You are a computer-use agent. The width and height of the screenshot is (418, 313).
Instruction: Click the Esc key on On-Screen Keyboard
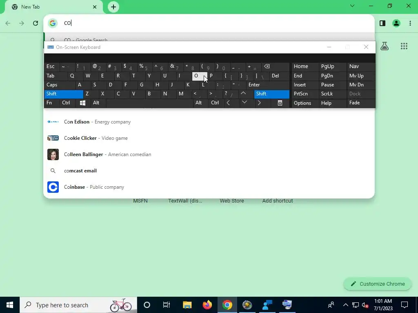(52, 66)
